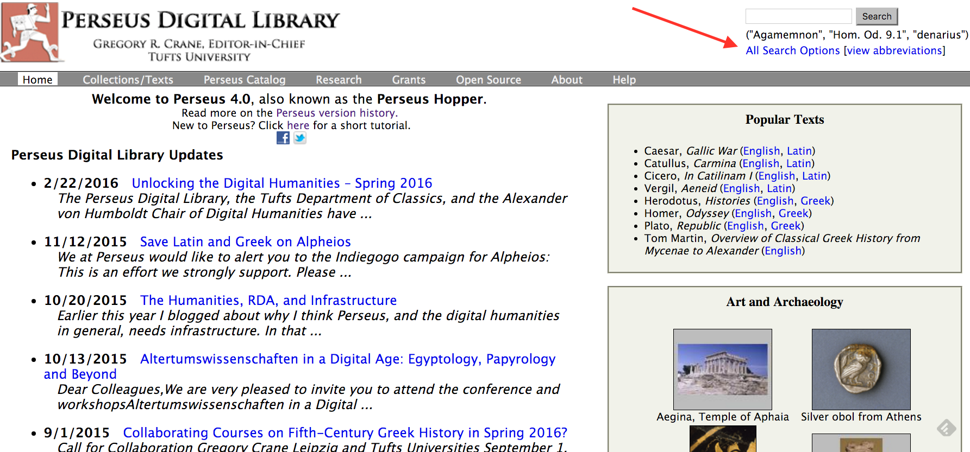Open Aegina Temple of Aphaia thumbnail

click(722, 370)
